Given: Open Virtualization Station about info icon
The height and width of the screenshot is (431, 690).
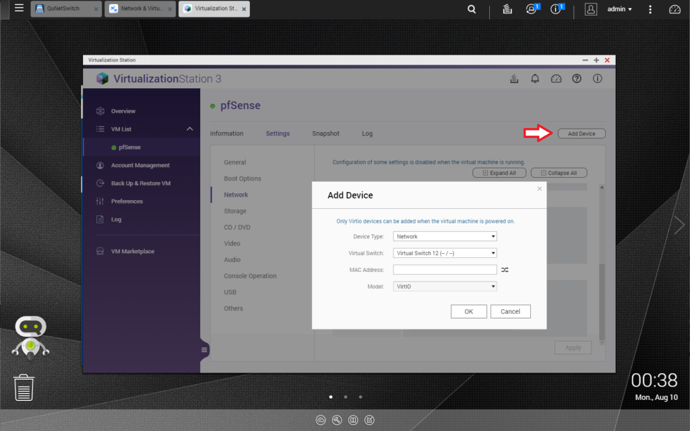Looking at the screenshot, I should pos(597,79).
